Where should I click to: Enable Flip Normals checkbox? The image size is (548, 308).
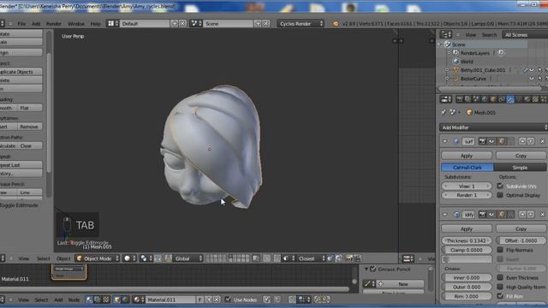[x=500, y=250]
